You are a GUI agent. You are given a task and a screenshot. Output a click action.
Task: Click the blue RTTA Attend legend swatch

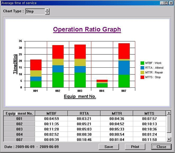(x=142, y=68)
